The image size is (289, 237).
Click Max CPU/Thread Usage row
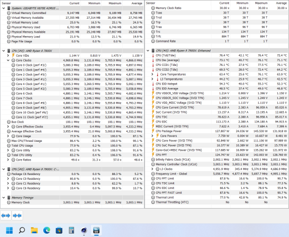pyautogui.click(x=72, y=141)
